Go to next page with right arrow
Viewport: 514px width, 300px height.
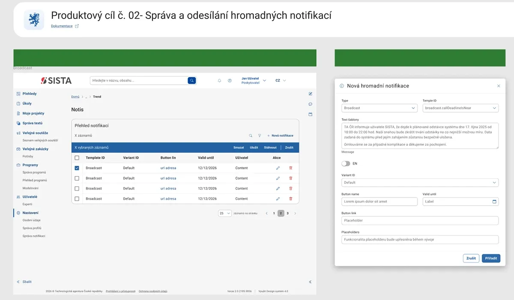295,213
